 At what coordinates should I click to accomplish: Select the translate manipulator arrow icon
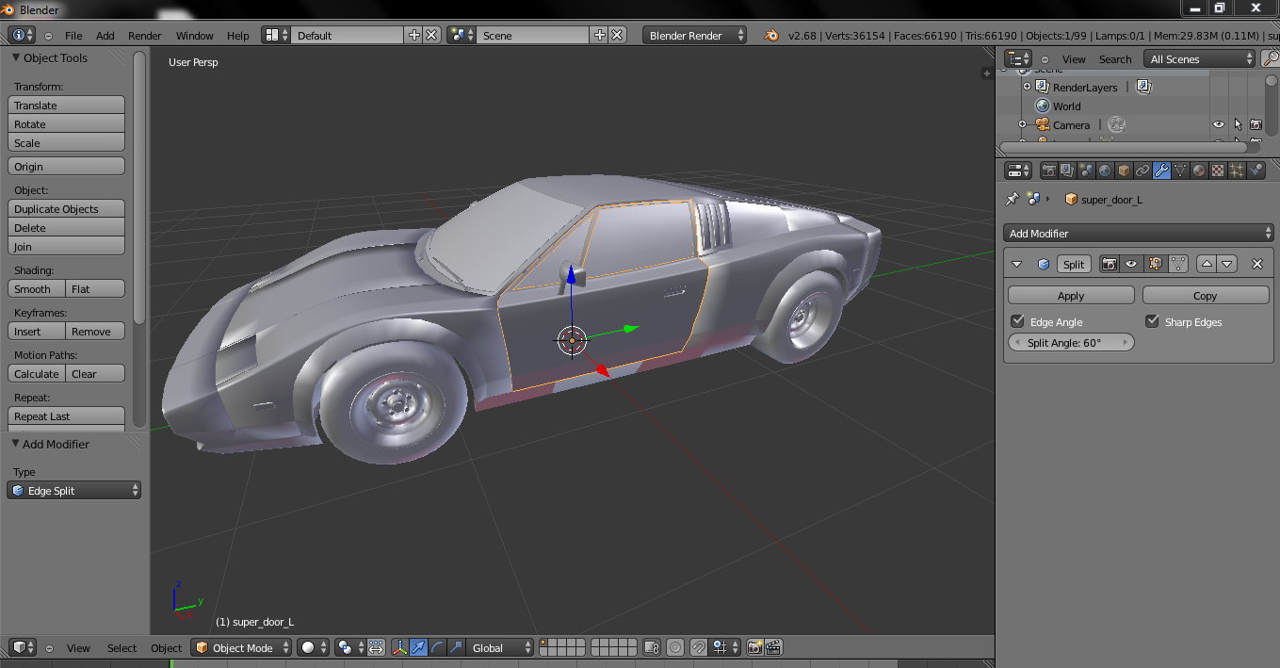tap(418, 647)
